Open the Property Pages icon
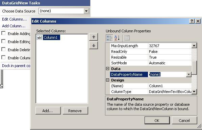The width and height of the screenshot is (202, 130). click(127, 38)
